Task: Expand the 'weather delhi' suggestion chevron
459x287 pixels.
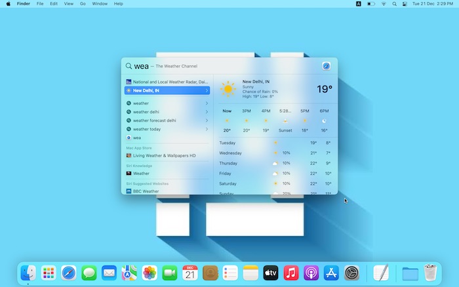Action: tap(207, 112)
